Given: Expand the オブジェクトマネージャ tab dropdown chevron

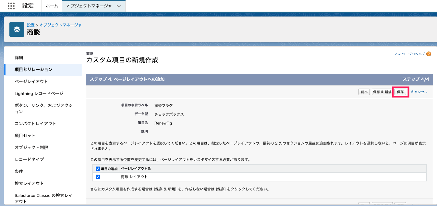Looking at the screenshot, I should pos(118,6).
